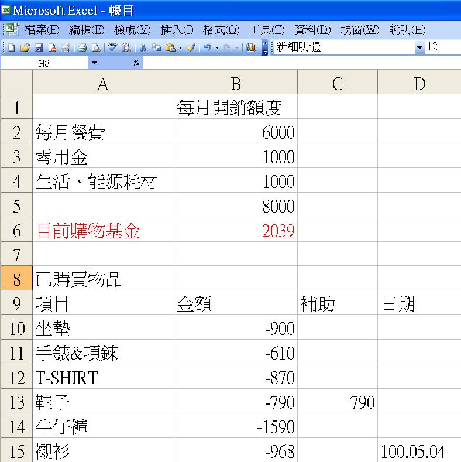Click the 790 subsidy cell
The width and height of the screenshot is (461, 462).
pyautogui.click(x=338, y=401)
